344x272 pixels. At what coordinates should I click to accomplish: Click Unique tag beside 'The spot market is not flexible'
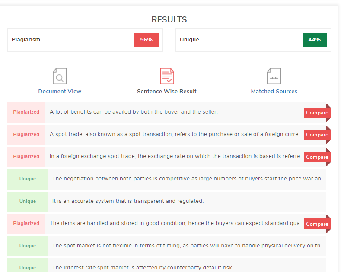[28, 246]
